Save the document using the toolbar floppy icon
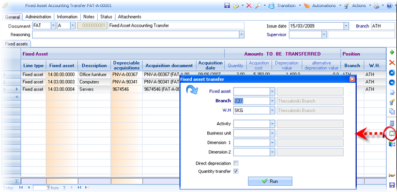 pos(227,6)
